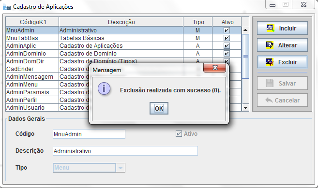Click the Incluir add-record icon
Image resolution: width=318 pixels, height=188 pixels.
click(x=271, y=28)
